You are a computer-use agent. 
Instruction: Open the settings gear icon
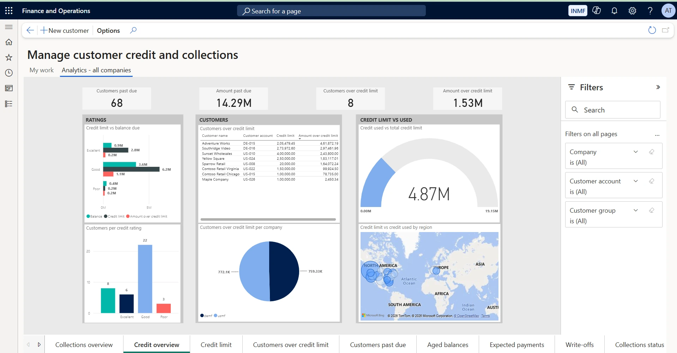coord(632,11)
